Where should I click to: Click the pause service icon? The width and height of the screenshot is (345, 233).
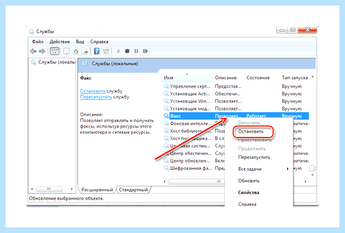[x=136, y=51]
